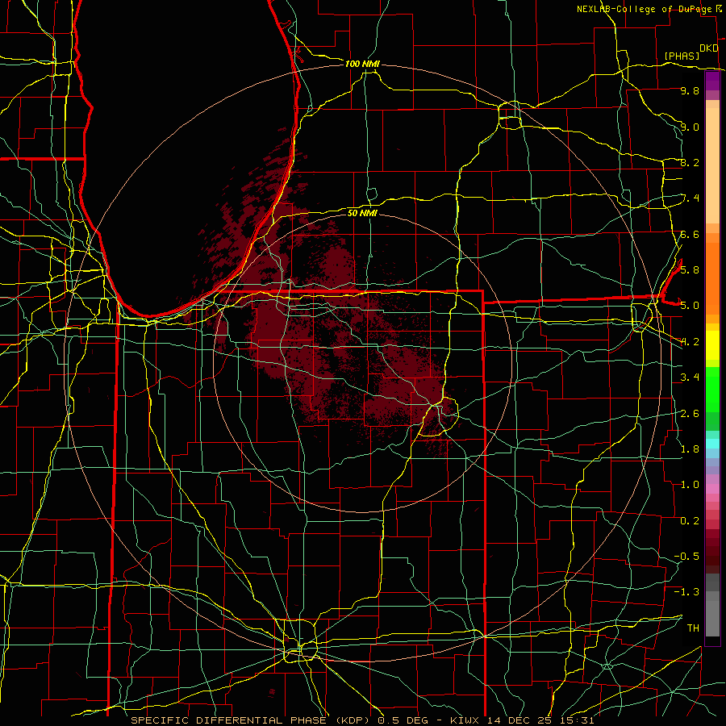Pick the yellow swatch beside 4.2
Viewport: 726px width, 726px height.
tap(712, 345)
